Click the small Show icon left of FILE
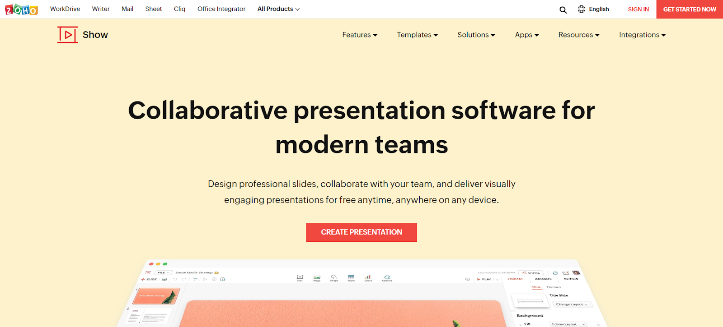This screenshot has width=723, height=327. (x=148, y=272)
